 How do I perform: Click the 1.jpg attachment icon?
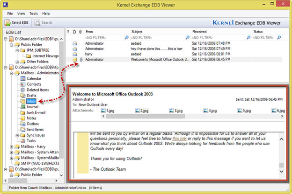[104, 111]
